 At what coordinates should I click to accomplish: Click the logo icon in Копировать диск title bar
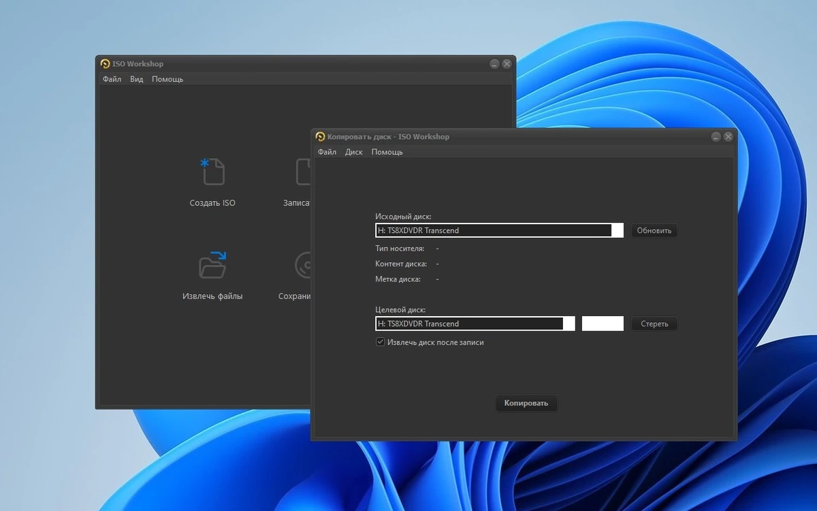pos(321,136)
